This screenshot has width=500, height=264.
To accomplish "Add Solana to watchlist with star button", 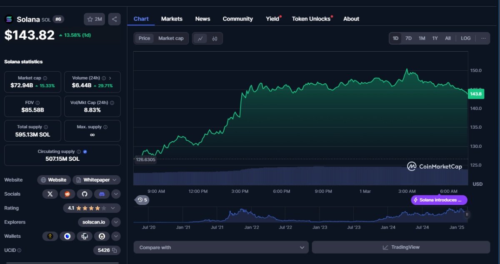I will (95, 19).
